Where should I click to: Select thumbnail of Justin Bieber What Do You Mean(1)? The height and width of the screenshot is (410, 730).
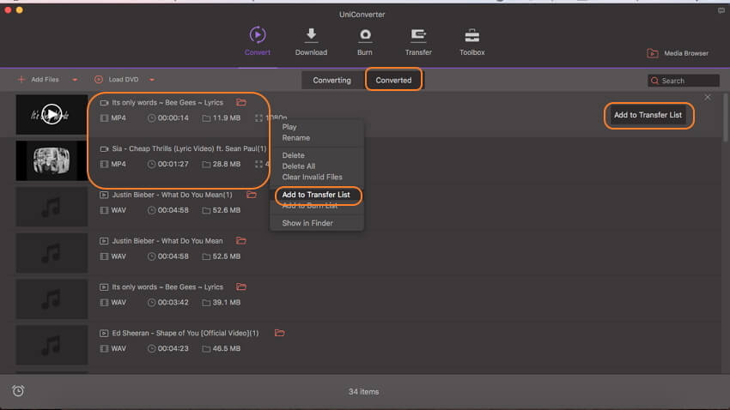click(x=52, y=207)
